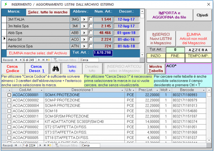Click the Mostra Tabella button
Screen dimensions: 214x151
156,69
